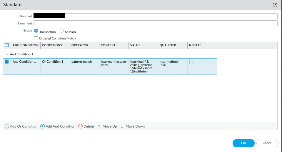Click the Move Up arrow icon
This screenshot has height=152, width=282.
coord(99,126)
